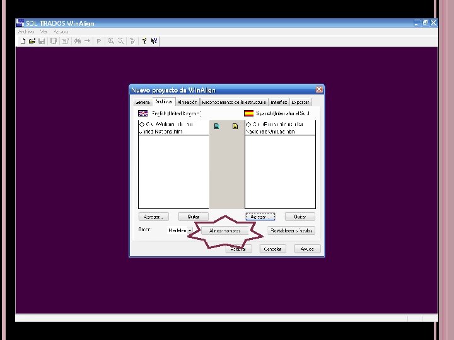454x340 pixels.
Task: Click the yellow target file icon
Action: (x=235, y=127)
